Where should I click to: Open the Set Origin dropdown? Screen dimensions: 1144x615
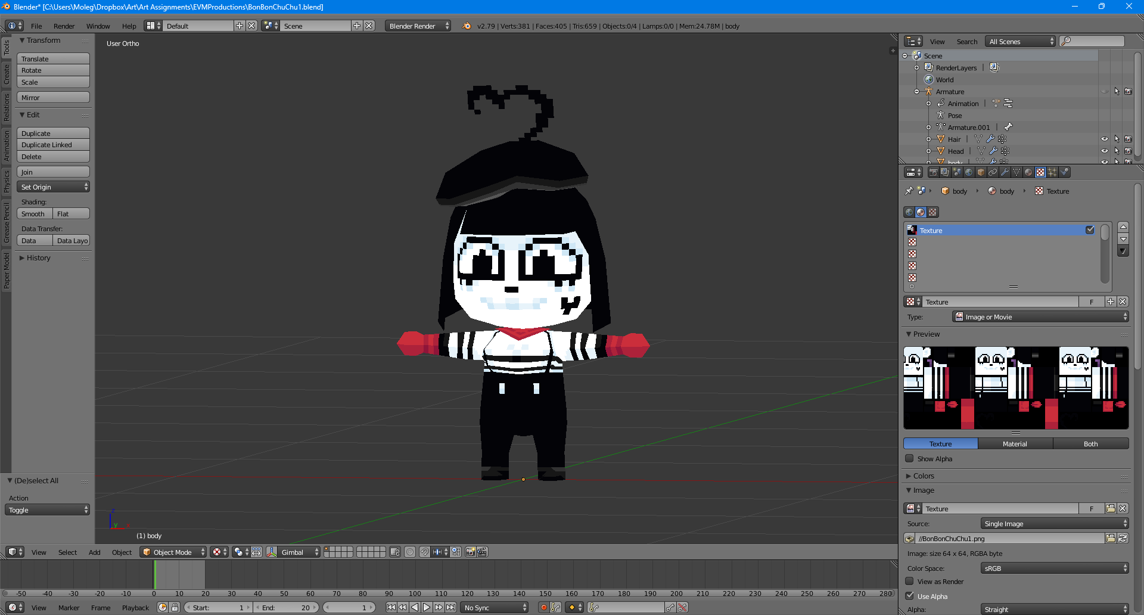click(54, 187)
